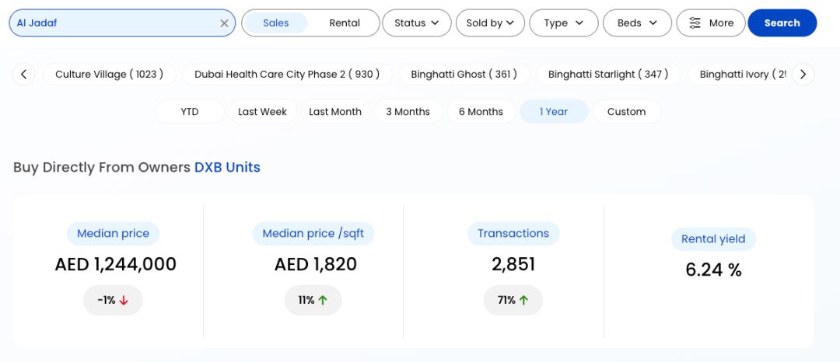This screenshot has height=362, width=840.
Task: Open the Sold by dropdown
Action: [490, 23]
